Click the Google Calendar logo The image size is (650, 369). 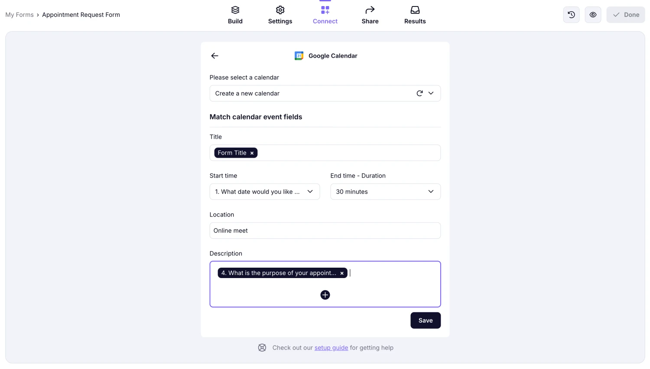coord(299,55)
